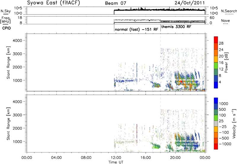Click the "-25" tick on Velocity color bar
Screen dimensions: 237x164
point(223,127)
